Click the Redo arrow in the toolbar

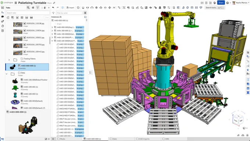pos(58,7)
